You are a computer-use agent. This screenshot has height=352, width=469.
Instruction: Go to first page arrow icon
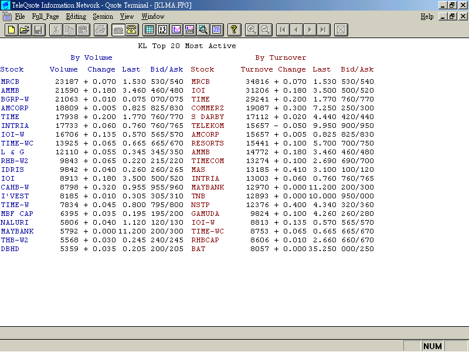[283, 30]
